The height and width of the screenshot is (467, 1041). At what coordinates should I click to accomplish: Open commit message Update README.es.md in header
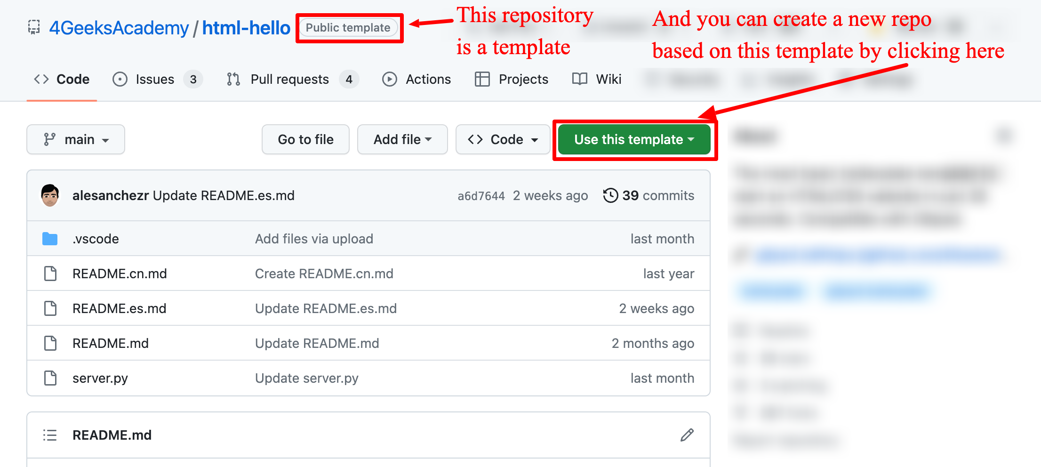click(x=224, y=195)
